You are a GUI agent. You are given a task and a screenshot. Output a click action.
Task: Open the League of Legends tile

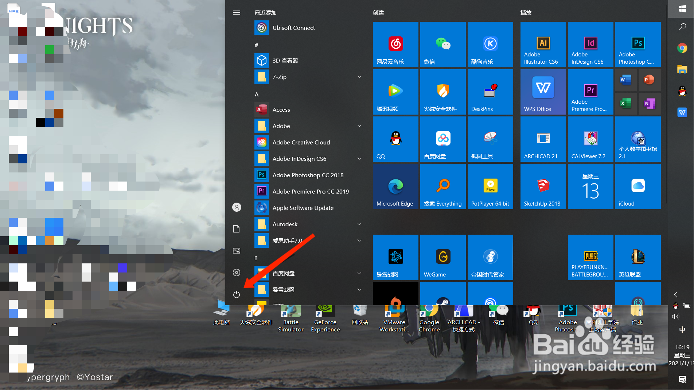pos(638,257)
